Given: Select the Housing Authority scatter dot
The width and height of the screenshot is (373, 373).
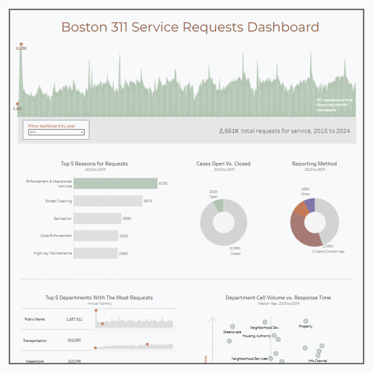Looking at the screenshot, I should point(274,335).
